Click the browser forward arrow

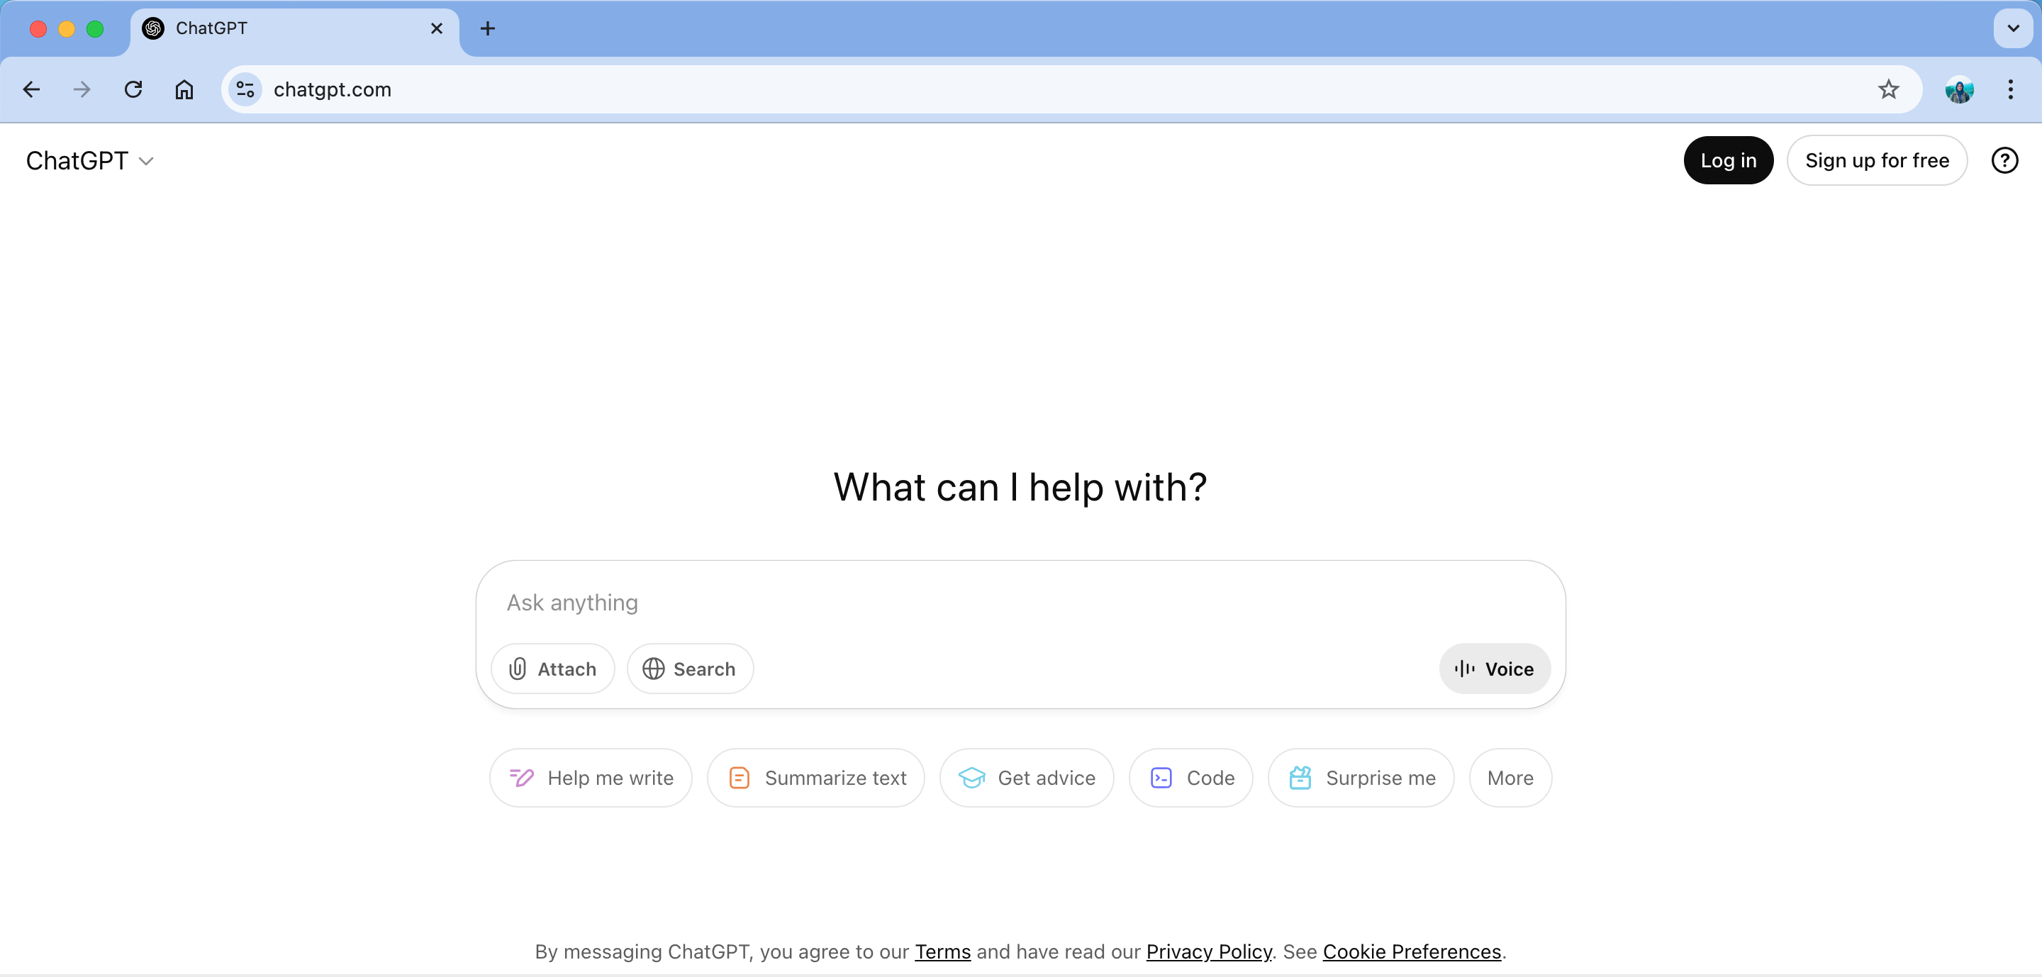[82, 89]
